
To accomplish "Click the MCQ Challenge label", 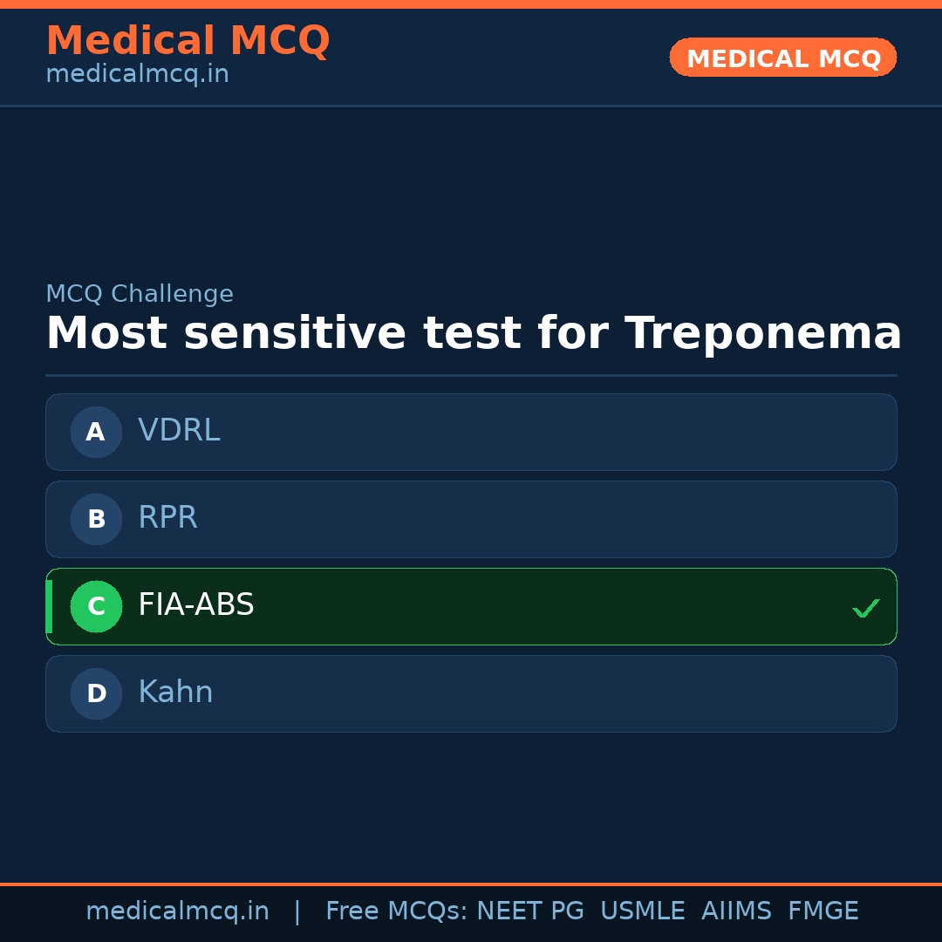I will pos(140,294).
